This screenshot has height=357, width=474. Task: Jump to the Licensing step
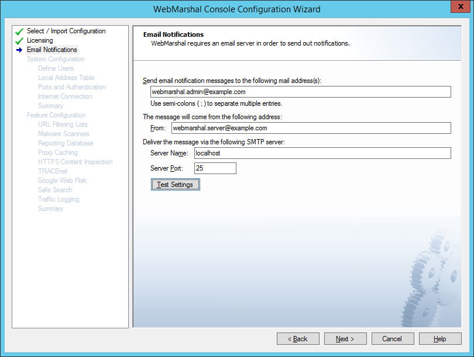click(40, 40)
